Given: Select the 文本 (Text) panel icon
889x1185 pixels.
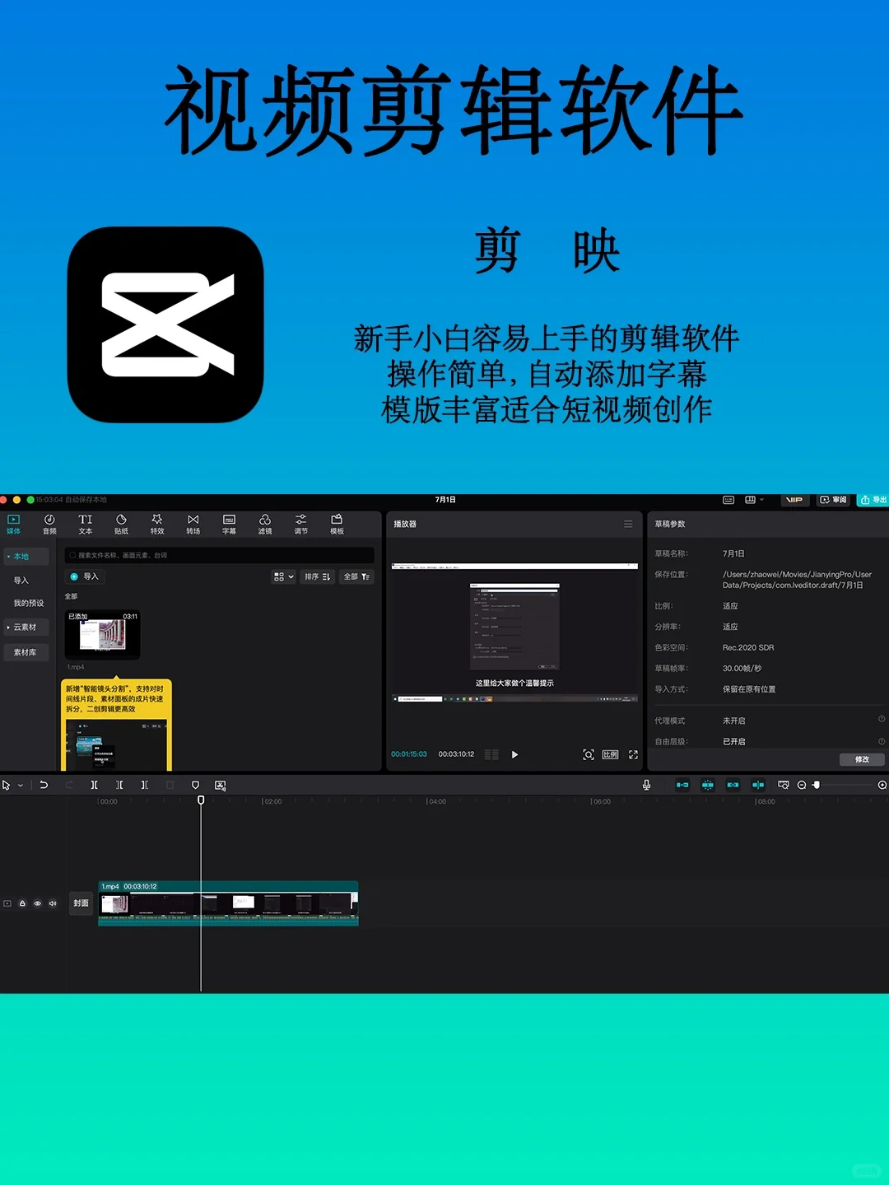Looking at the screenshot, I should coord(85,524).
